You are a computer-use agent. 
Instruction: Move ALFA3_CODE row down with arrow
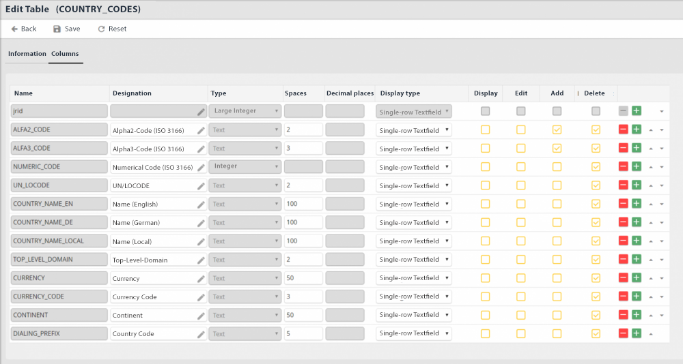[662, 149]
